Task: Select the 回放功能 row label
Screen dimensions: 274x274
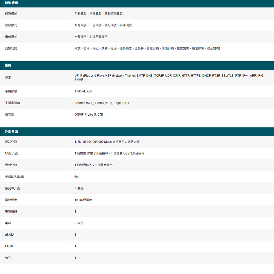Action: 11,48
